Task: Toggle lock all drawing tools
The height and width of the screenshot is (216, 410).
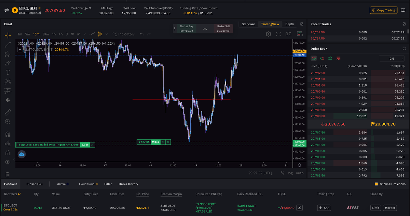Action: [x=8, y=153]
